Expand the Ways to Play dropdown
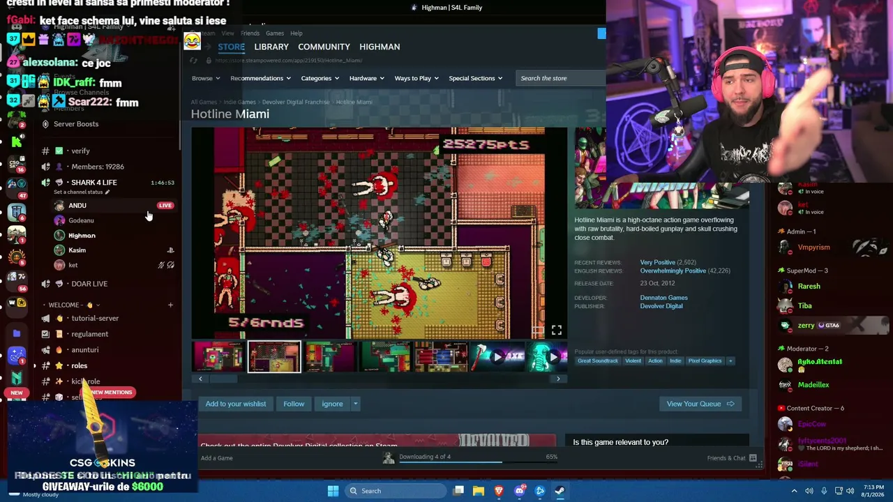Viewport: 893px width, 502px height. [x=417, y=78]
